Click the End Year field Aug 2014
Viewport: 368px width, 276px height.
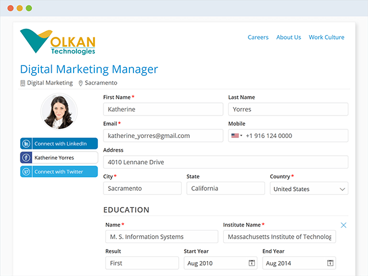299,263
